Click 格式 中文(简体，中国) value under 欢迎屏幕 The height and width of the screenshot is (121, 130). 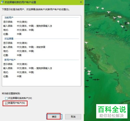[x=25, y=51]
